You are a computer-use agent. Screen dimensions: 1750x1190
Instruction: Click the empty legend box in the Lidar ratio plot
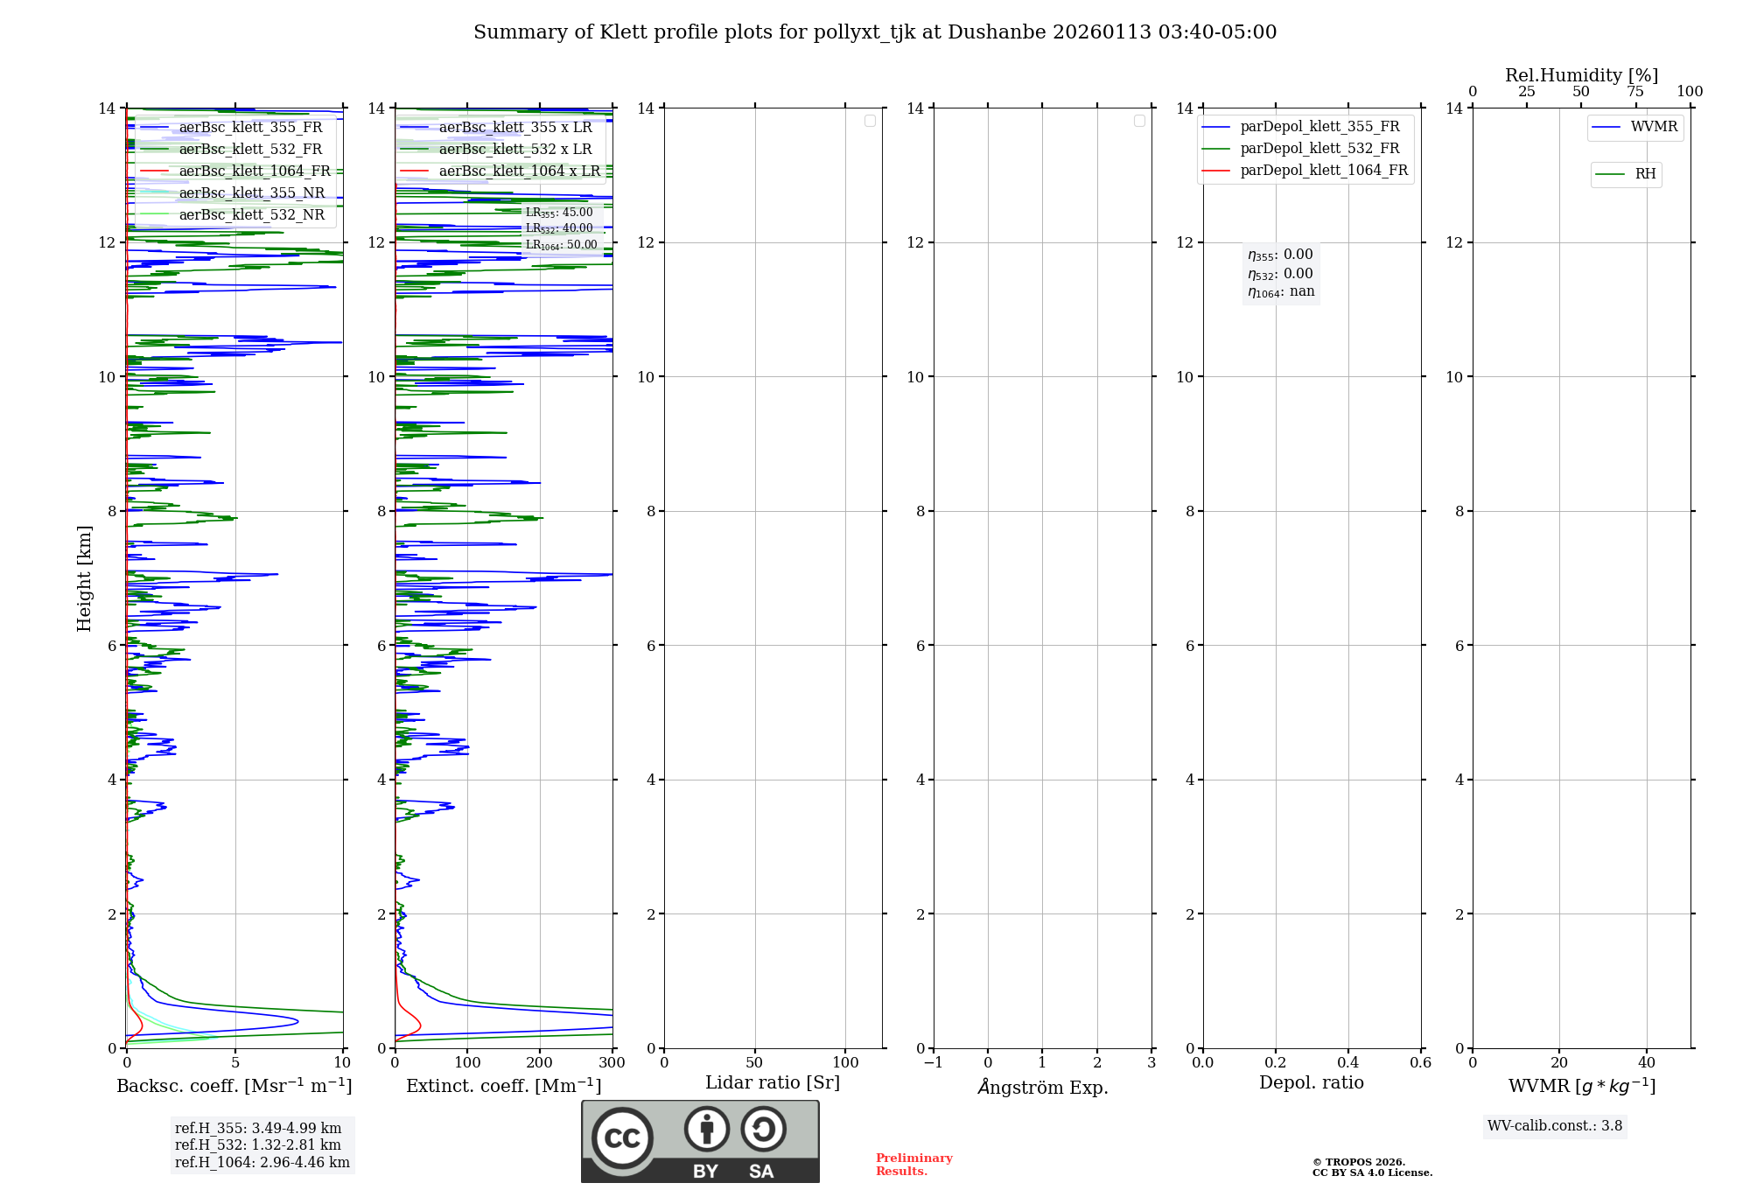coord(870,121)
